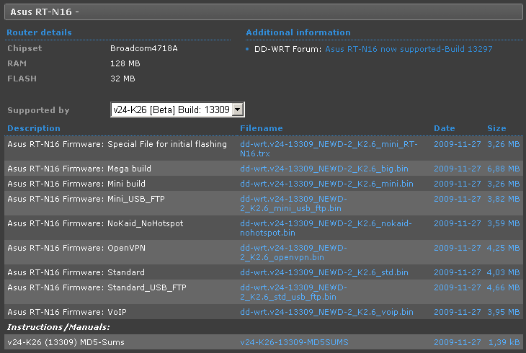Click 'Special File for initial flashing' description

tap(167, 144)
